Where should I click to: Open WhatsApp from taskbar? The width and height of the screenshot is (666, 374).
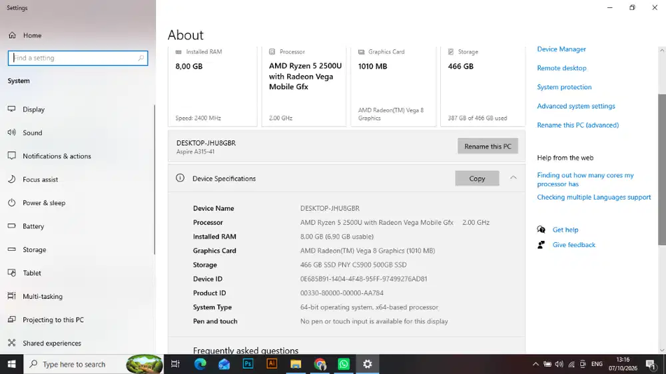(344, 364)
